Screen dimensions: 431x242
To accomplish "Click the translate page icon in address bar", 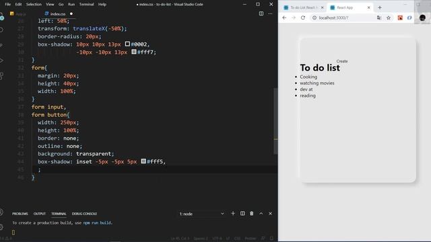I will coord(379,18).
